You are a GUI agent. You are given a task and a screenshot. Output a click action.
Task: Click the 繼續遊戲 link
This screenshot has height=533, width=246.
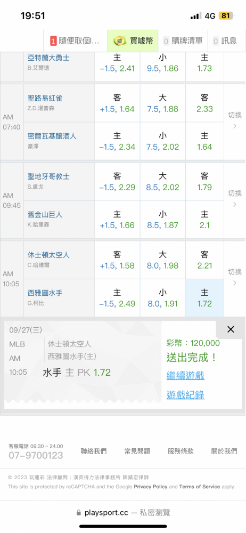pyautogui.click(x=185, y=376)
